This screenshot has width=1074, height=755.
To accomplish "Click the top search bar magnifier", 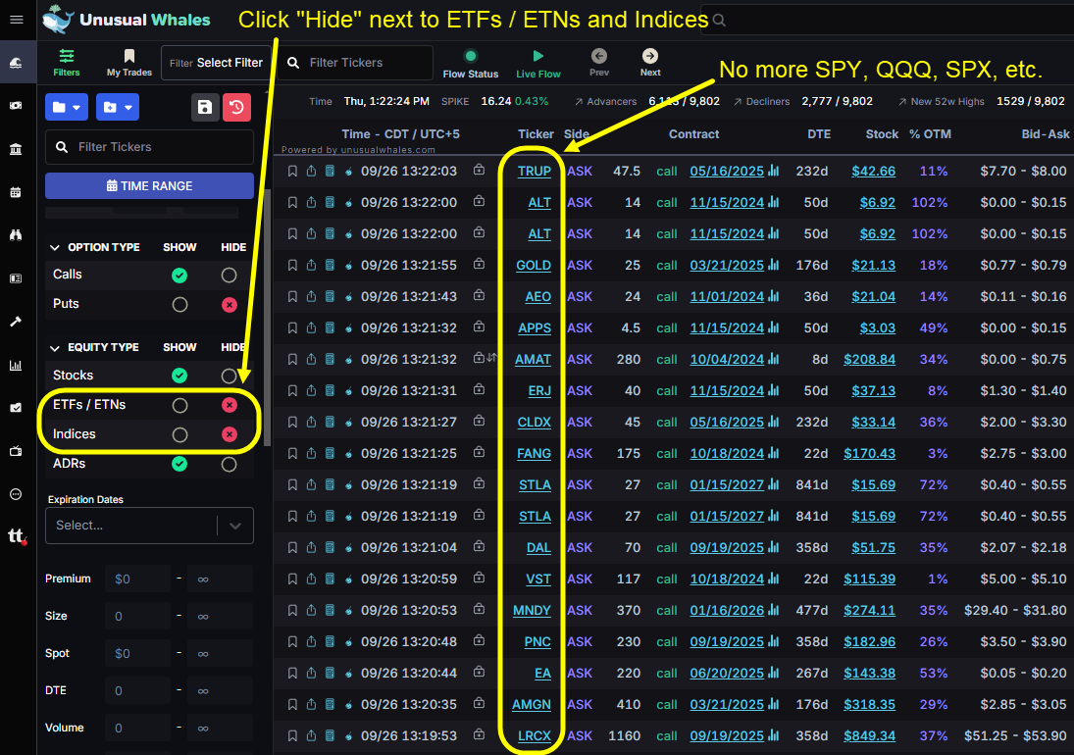I will pyautogui.click(x=719, y=20).
